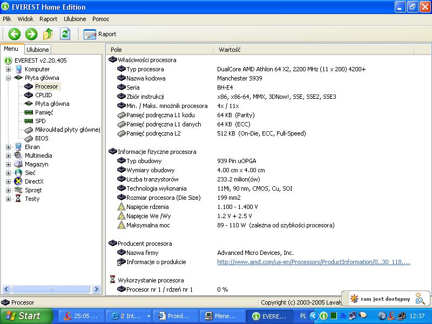The width and height of the screenshot is (432, 324).
Task: Click the Sieć globe icon in the tree
Action: click(x=18, y=173)
